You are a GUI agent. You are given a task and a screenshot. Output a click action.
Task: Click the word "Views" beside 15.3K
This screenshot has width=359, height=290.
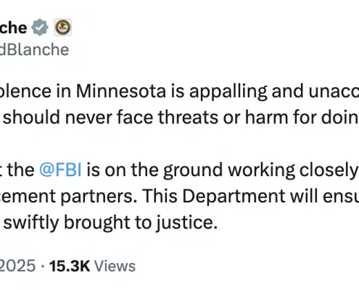click(115, 266)
